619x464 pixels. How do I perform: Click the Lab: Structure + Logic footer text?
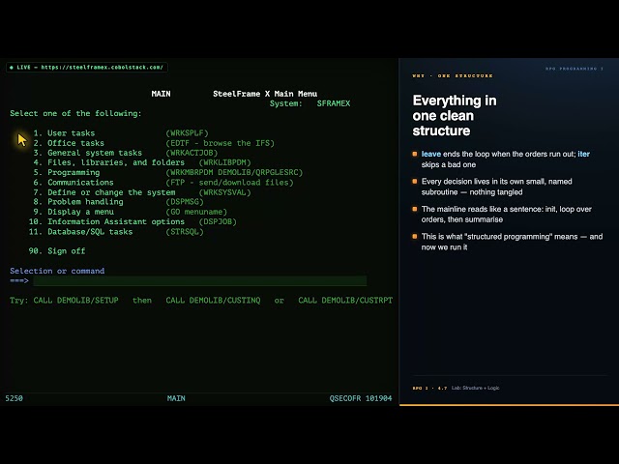click(476, 388)
